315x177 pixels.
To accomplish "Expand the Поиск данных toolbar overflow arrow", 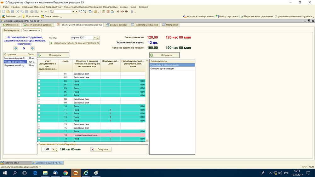I will 61,17.
